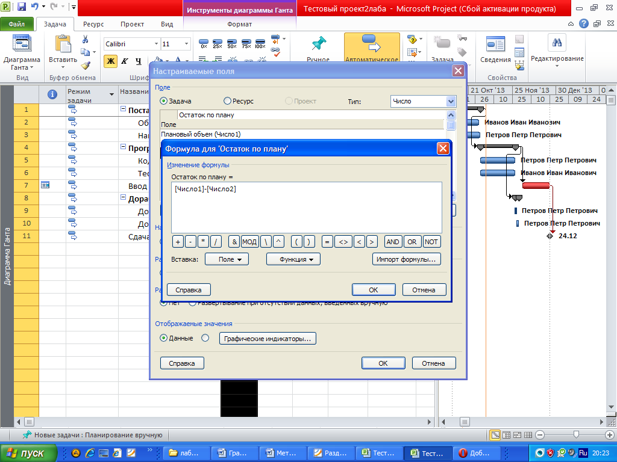
Task: Click the Редактирование binoculars icon
Action: (557, 43)
